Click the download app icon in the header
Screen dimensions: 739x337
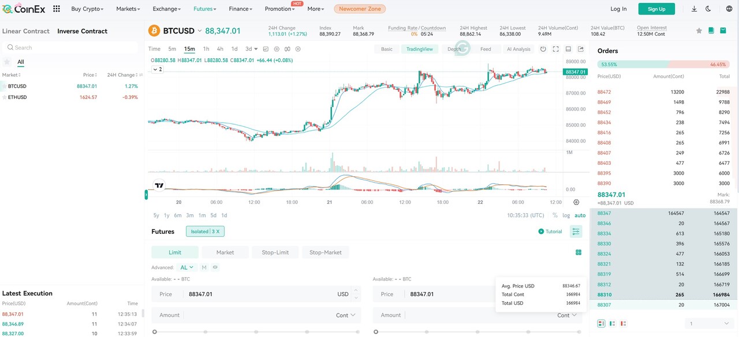[x=693, y=9]
